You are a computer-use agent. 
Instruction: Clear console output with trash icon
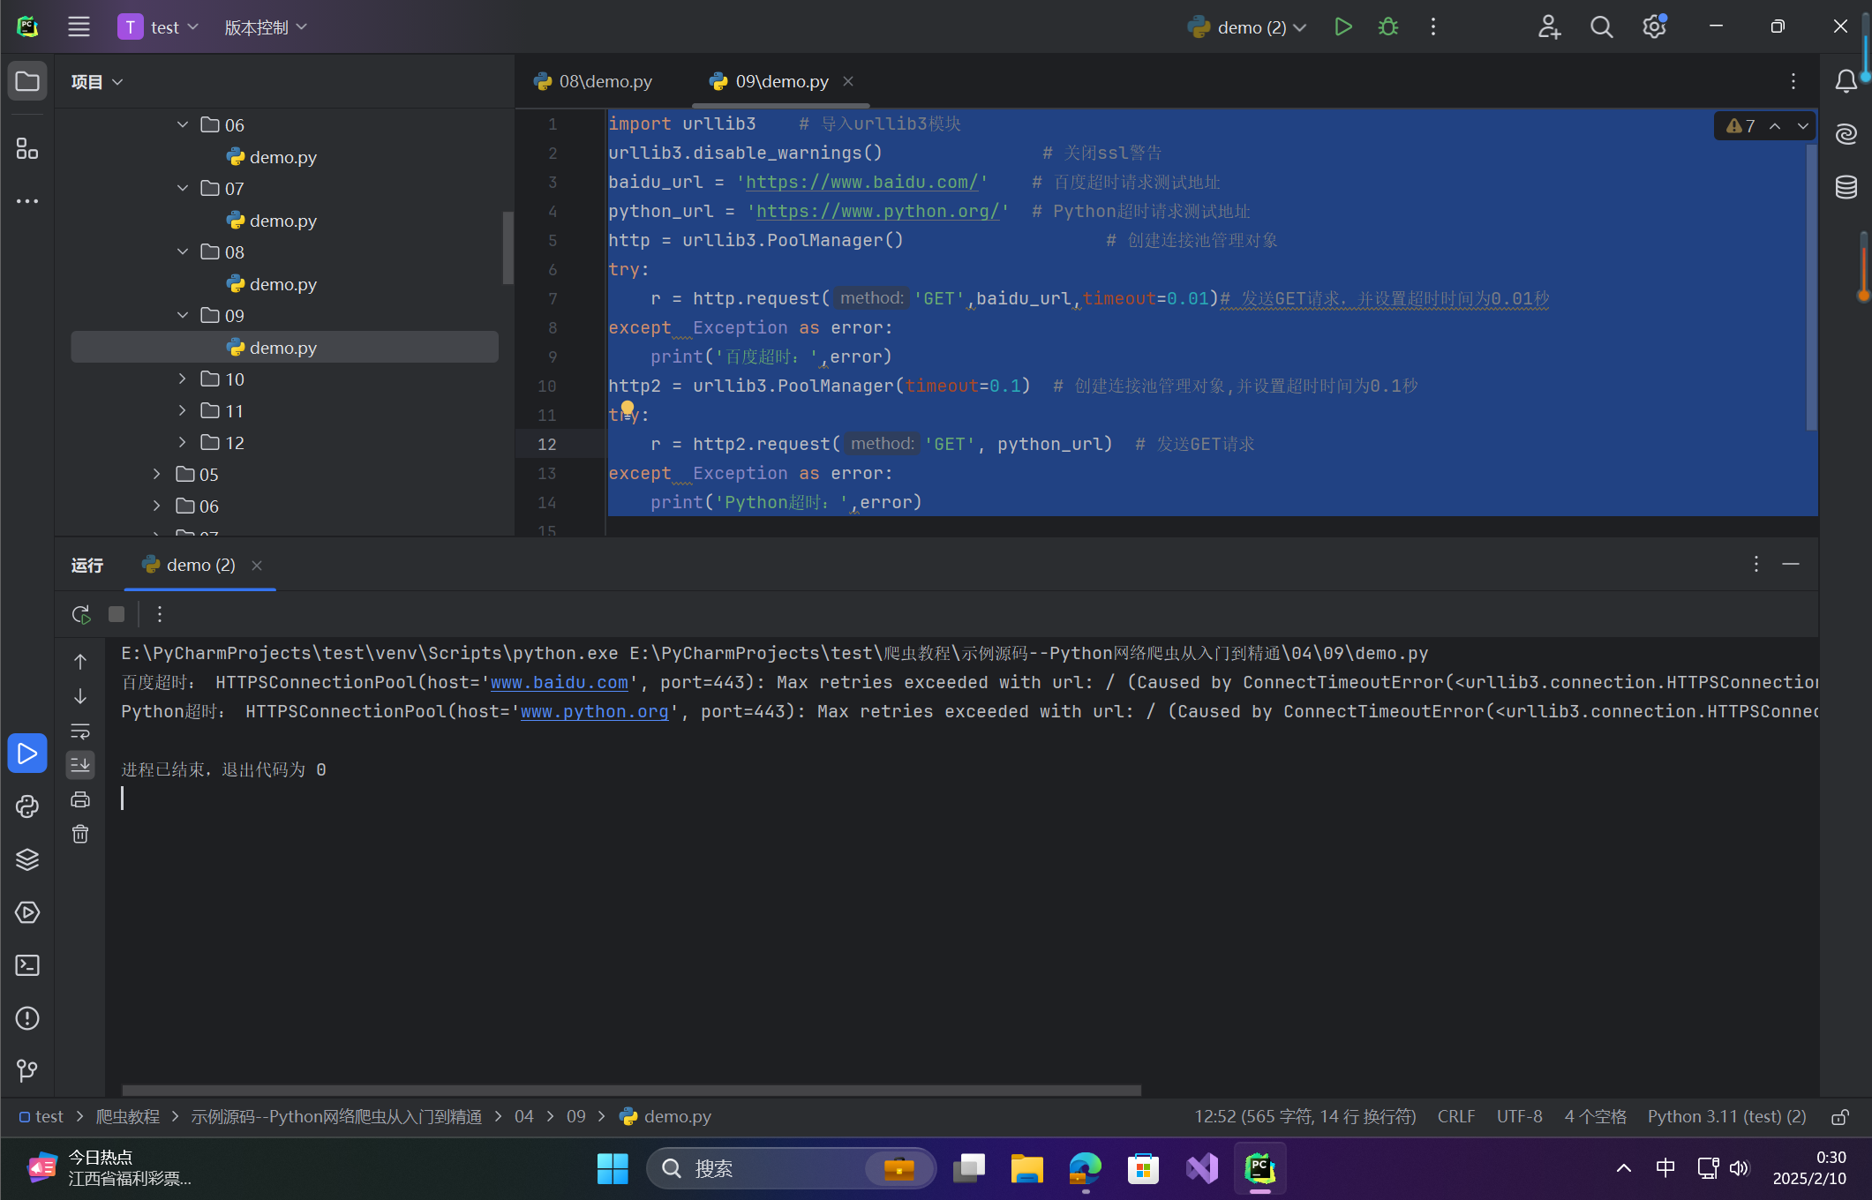80,835
